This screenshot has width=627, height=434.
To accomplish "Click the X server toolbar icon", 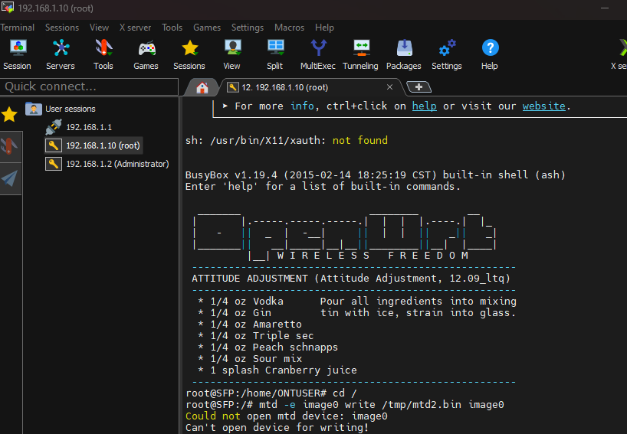I will 619,54.
